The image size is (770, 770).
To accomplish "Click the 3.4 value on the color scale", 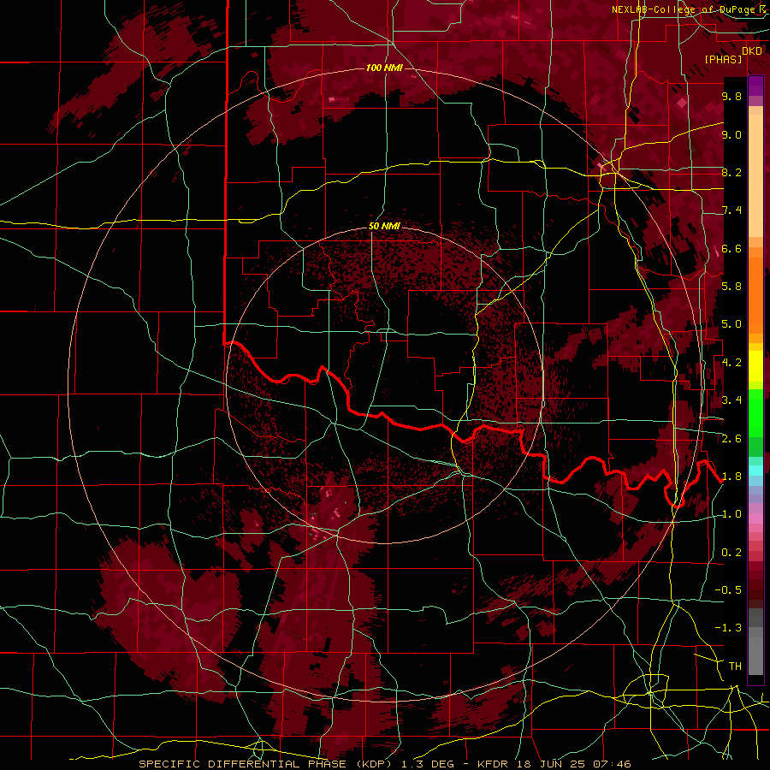I will pyautogui.click(x=731, y=400).
